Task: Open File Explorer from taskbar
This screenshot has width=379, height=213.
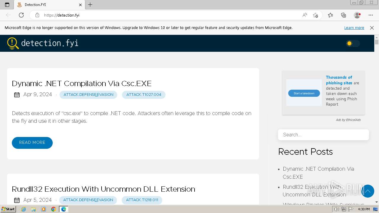Action: [33, 209]
